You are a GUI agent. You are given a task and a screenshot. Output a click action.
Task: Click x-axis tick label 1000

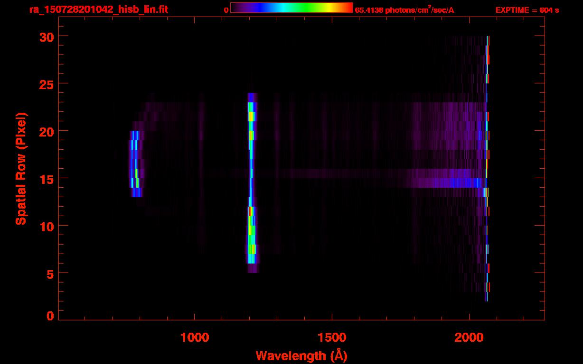click(195, 337)
